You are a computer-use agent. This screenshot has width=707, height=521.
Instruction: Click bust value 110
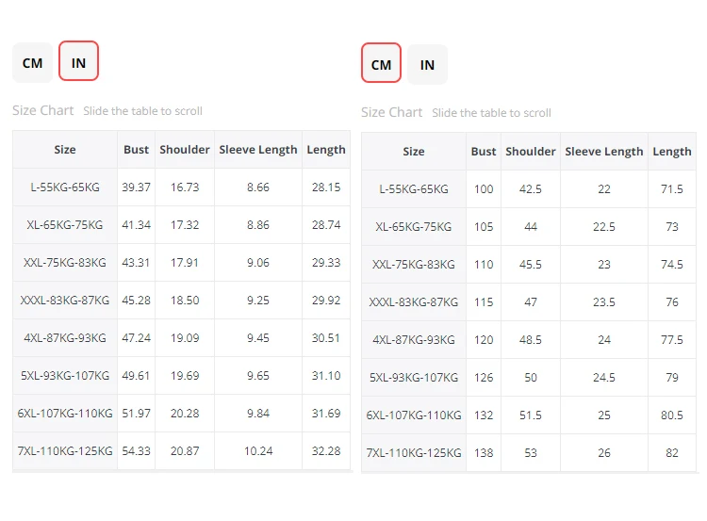tap(484, 264)
